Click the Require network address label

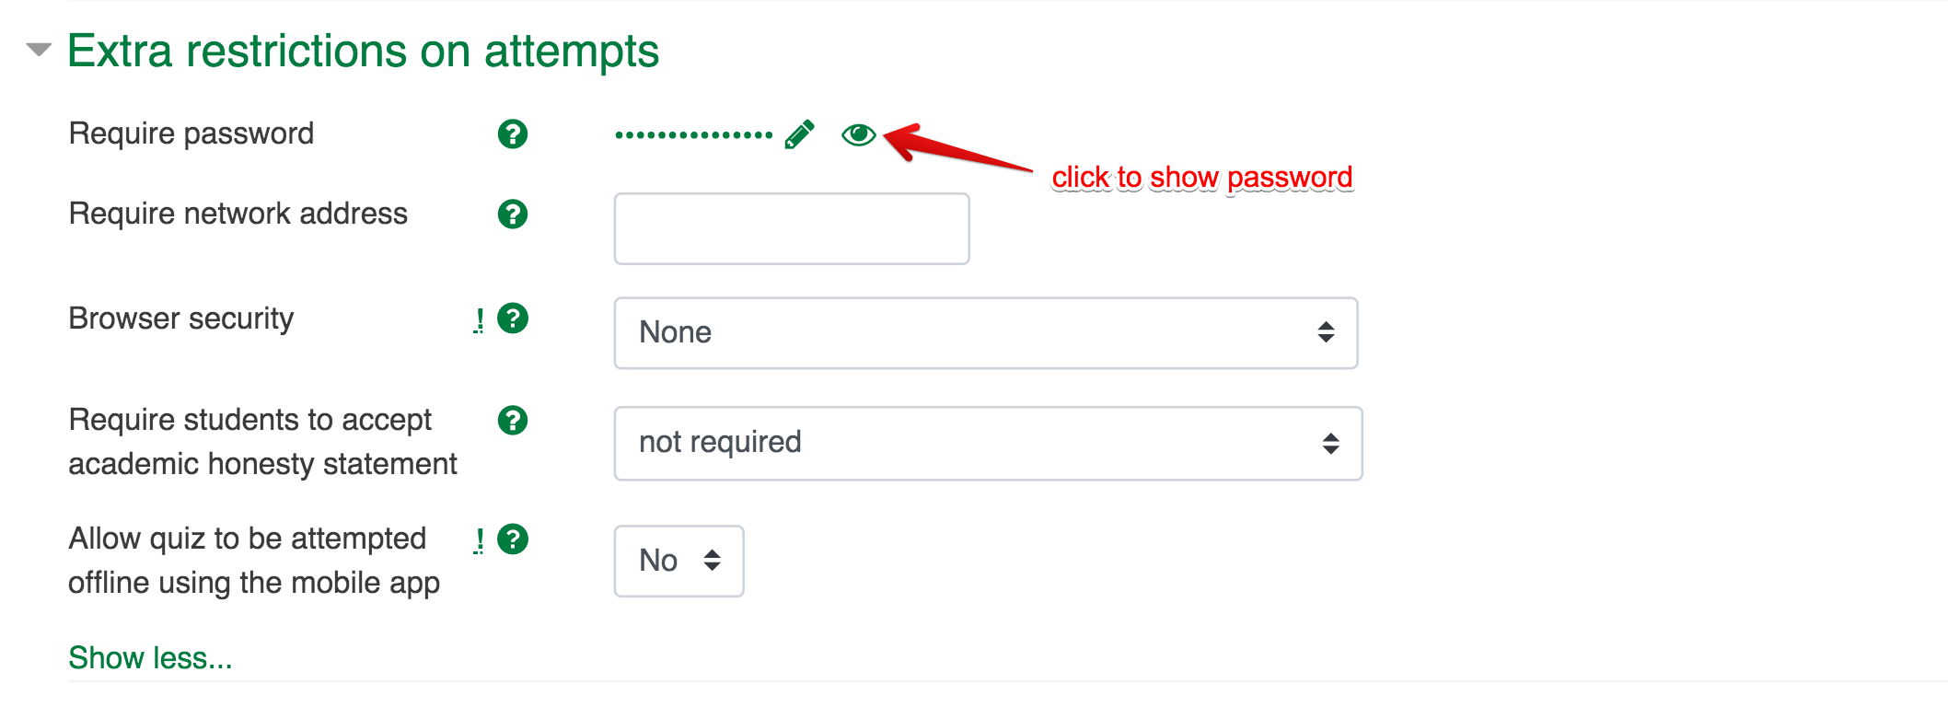(x=238, y=214)
